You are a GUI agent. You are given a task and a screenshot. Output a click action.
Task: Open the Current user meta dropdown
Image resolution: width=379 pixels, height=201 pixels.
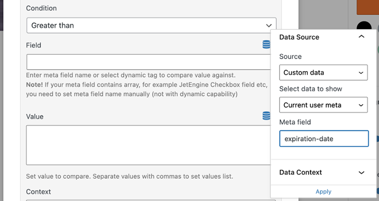pyautogui.click(x=323, y=105)
